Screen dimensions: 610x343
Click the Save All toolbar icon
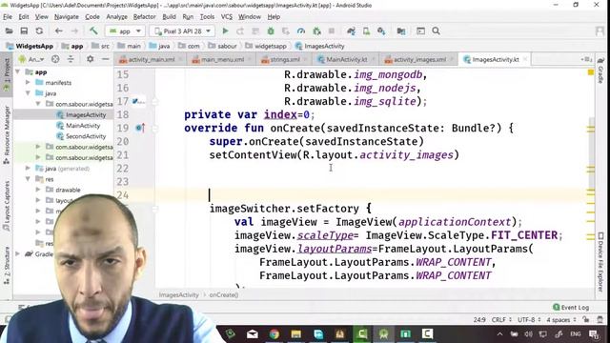point(24,30)
